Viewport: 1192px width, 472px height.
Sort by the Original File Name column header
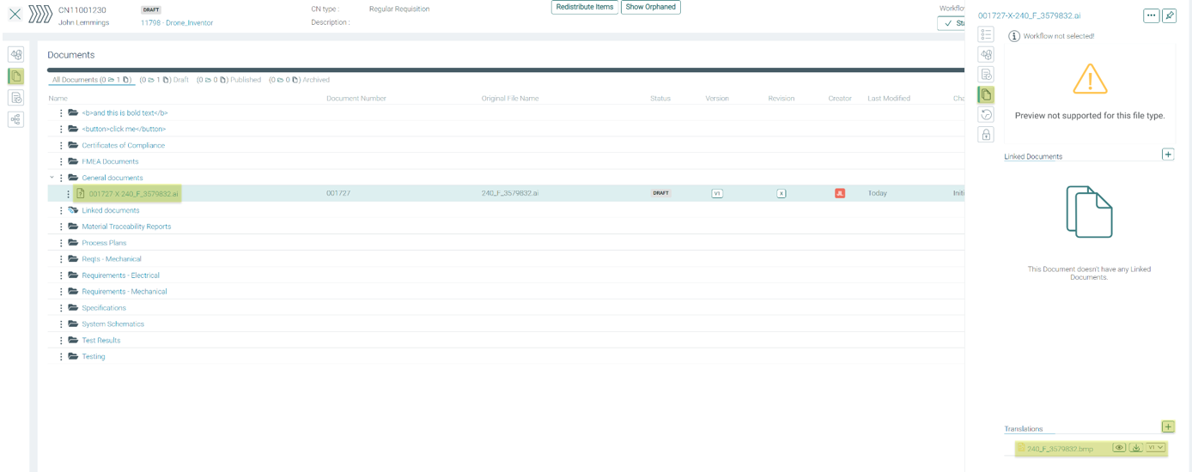[x=510, y=99]
